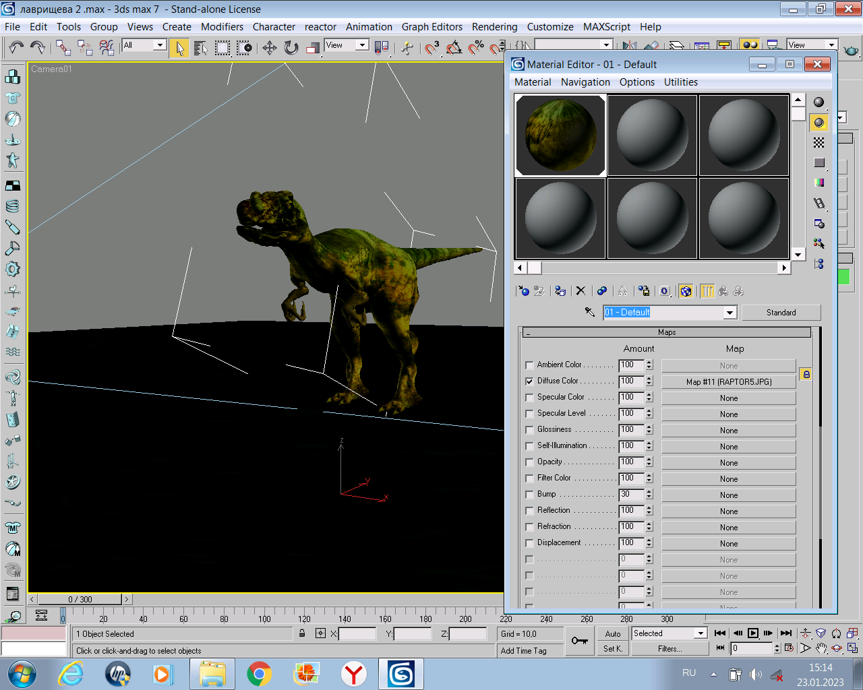
Task: Click Show End Result icon
Action: point(707,291)
